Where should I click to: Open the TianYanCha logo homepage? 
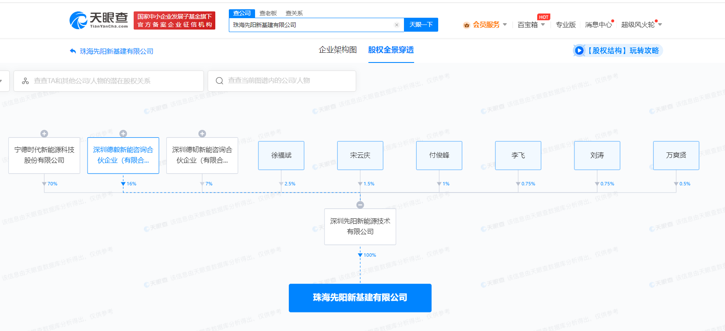(x=99, y=20)
